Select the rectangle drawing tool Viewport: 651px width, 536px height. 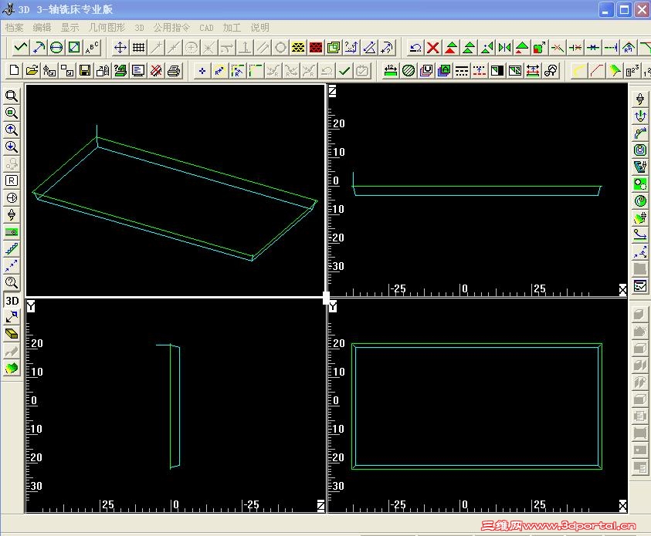point(74,48)
